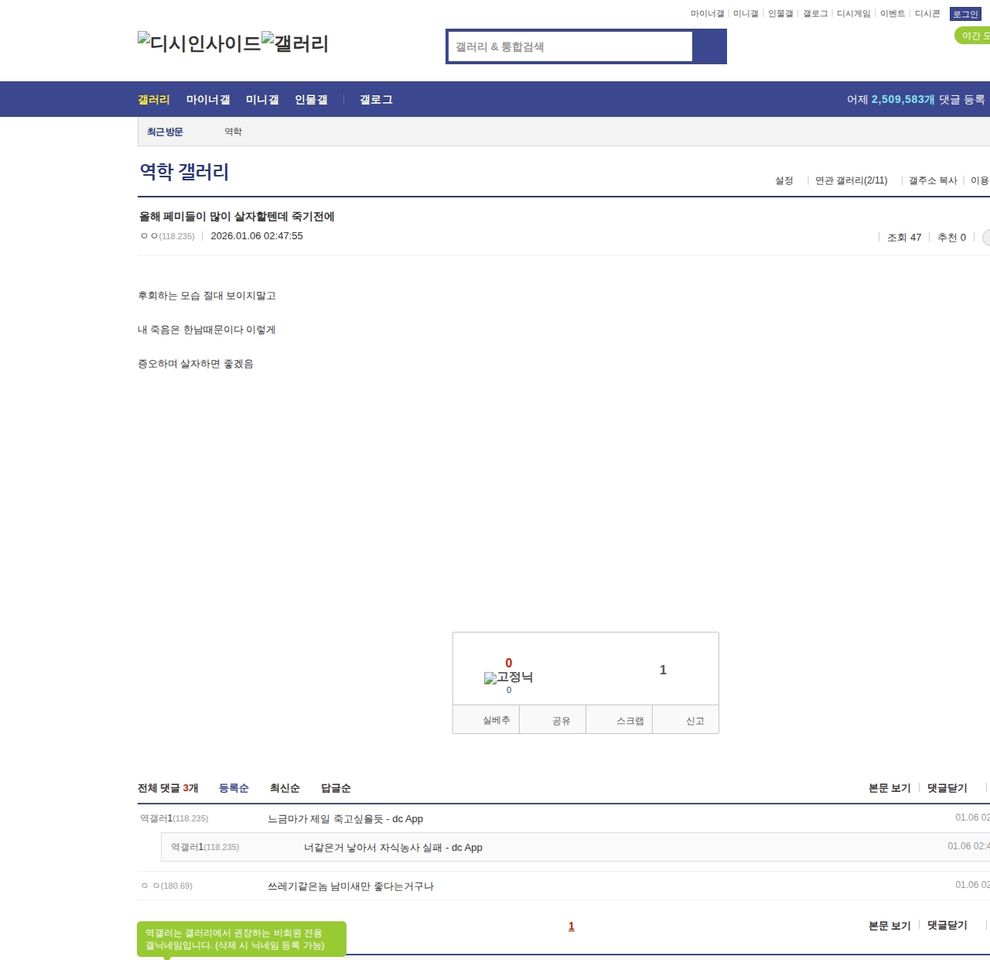Viewport: 990px width, 960px height.
Task: Click the 고정닉 icon in the recommend box
Action: pyautogui.click(x=508, y=677)
